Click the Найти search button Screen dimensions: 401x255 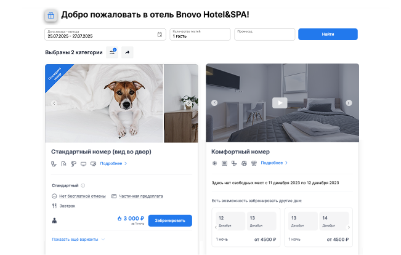(328, 34)
